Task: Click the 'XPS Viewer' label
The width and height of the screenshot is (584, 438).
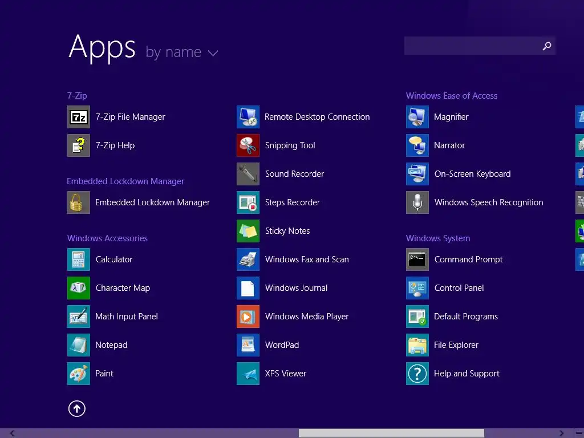Action: click(286, 373)
